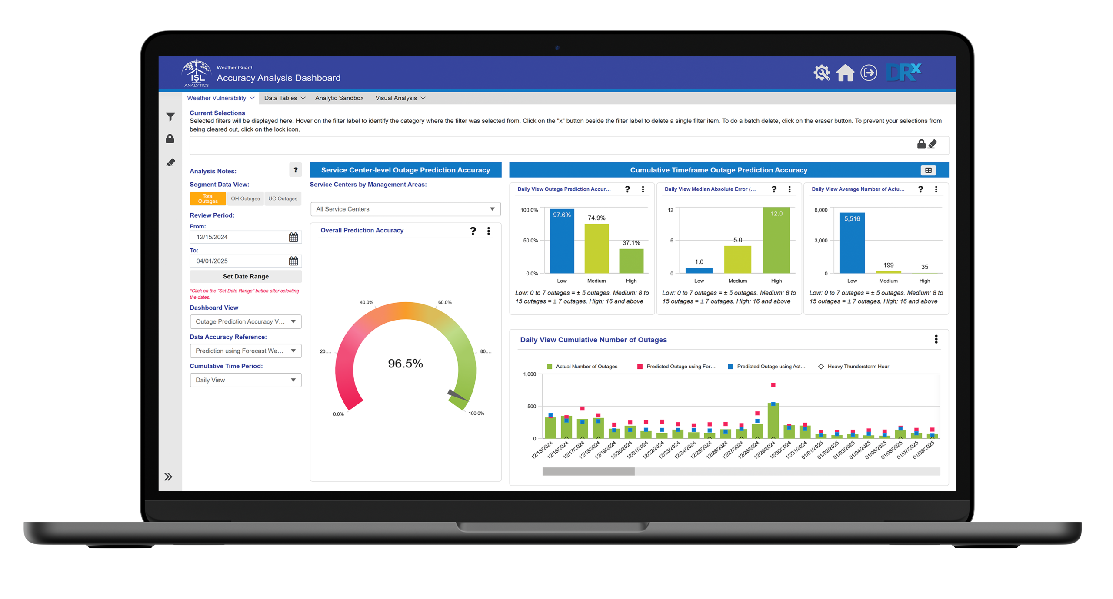Open the From date calendar picker
1113x599 pixels.
[293, 237]
